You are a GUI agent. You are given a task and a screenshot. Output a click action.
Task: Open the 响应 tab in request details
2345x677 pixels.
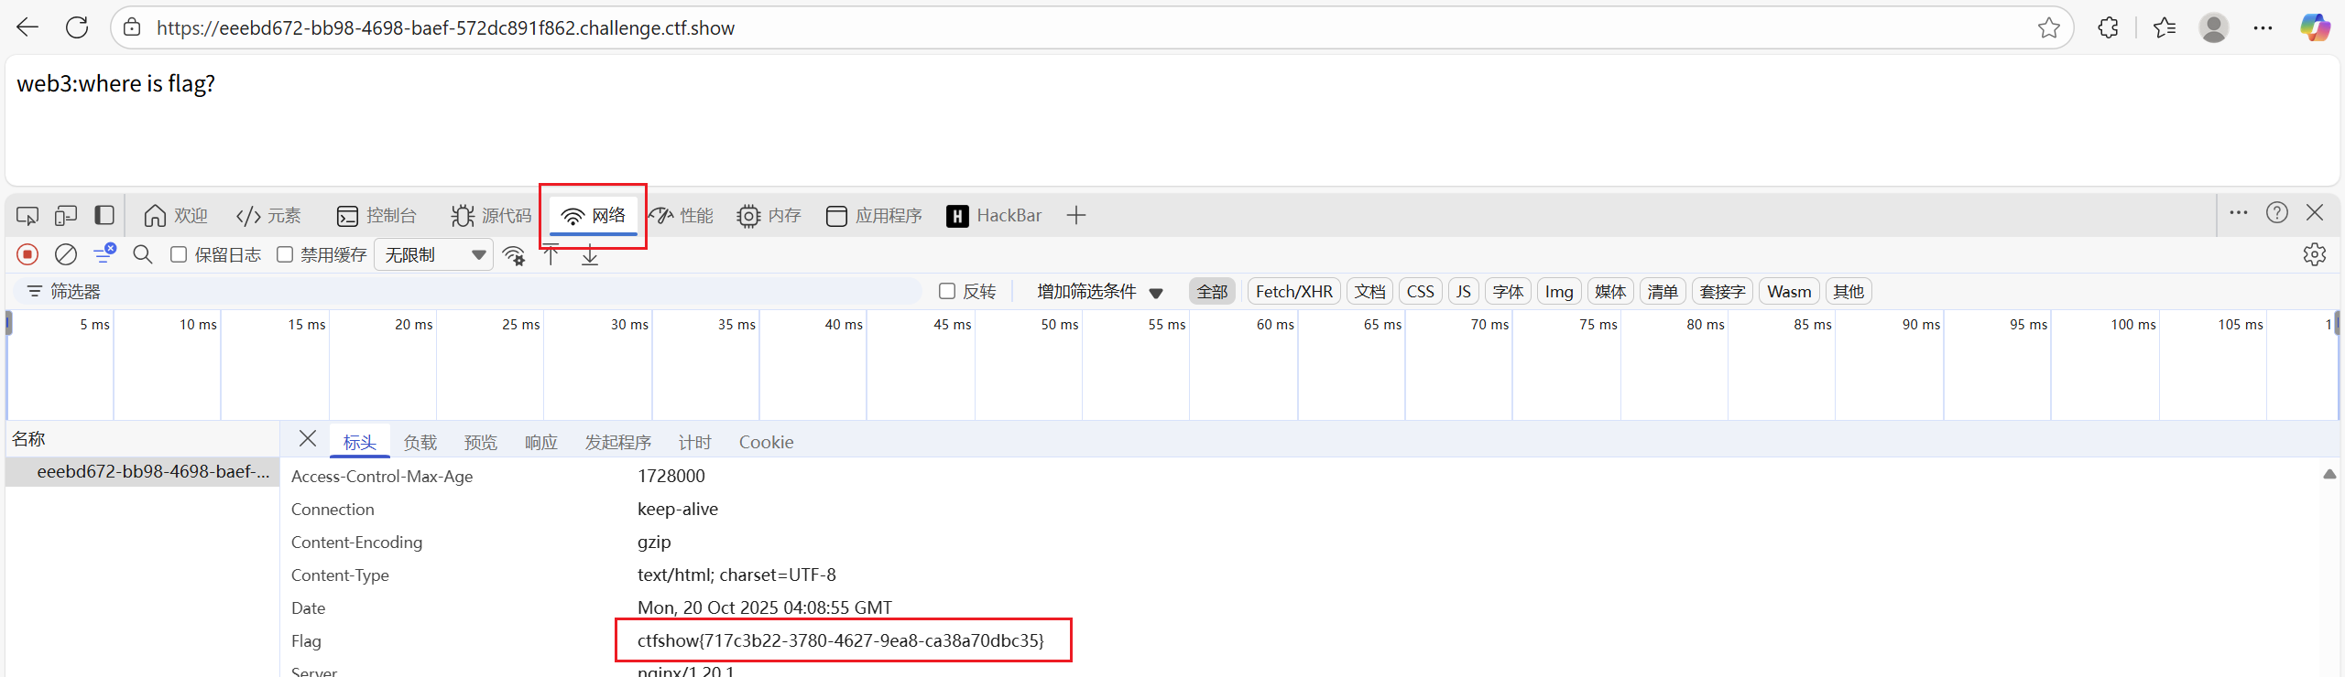(540, 443)
